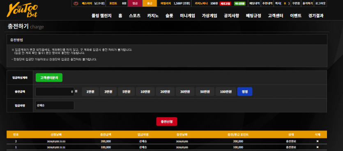Open the 스포츠 menu
This screenshot has height=151, width=343.
click(135, 16)
